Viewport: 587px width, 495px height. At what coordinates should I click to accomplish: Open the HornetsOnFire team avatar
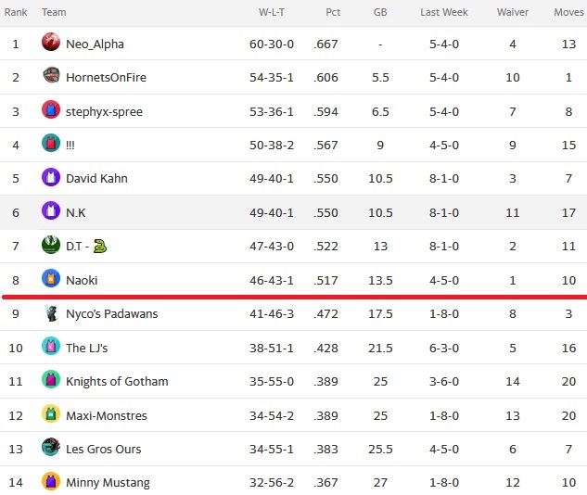coord(51,75)
